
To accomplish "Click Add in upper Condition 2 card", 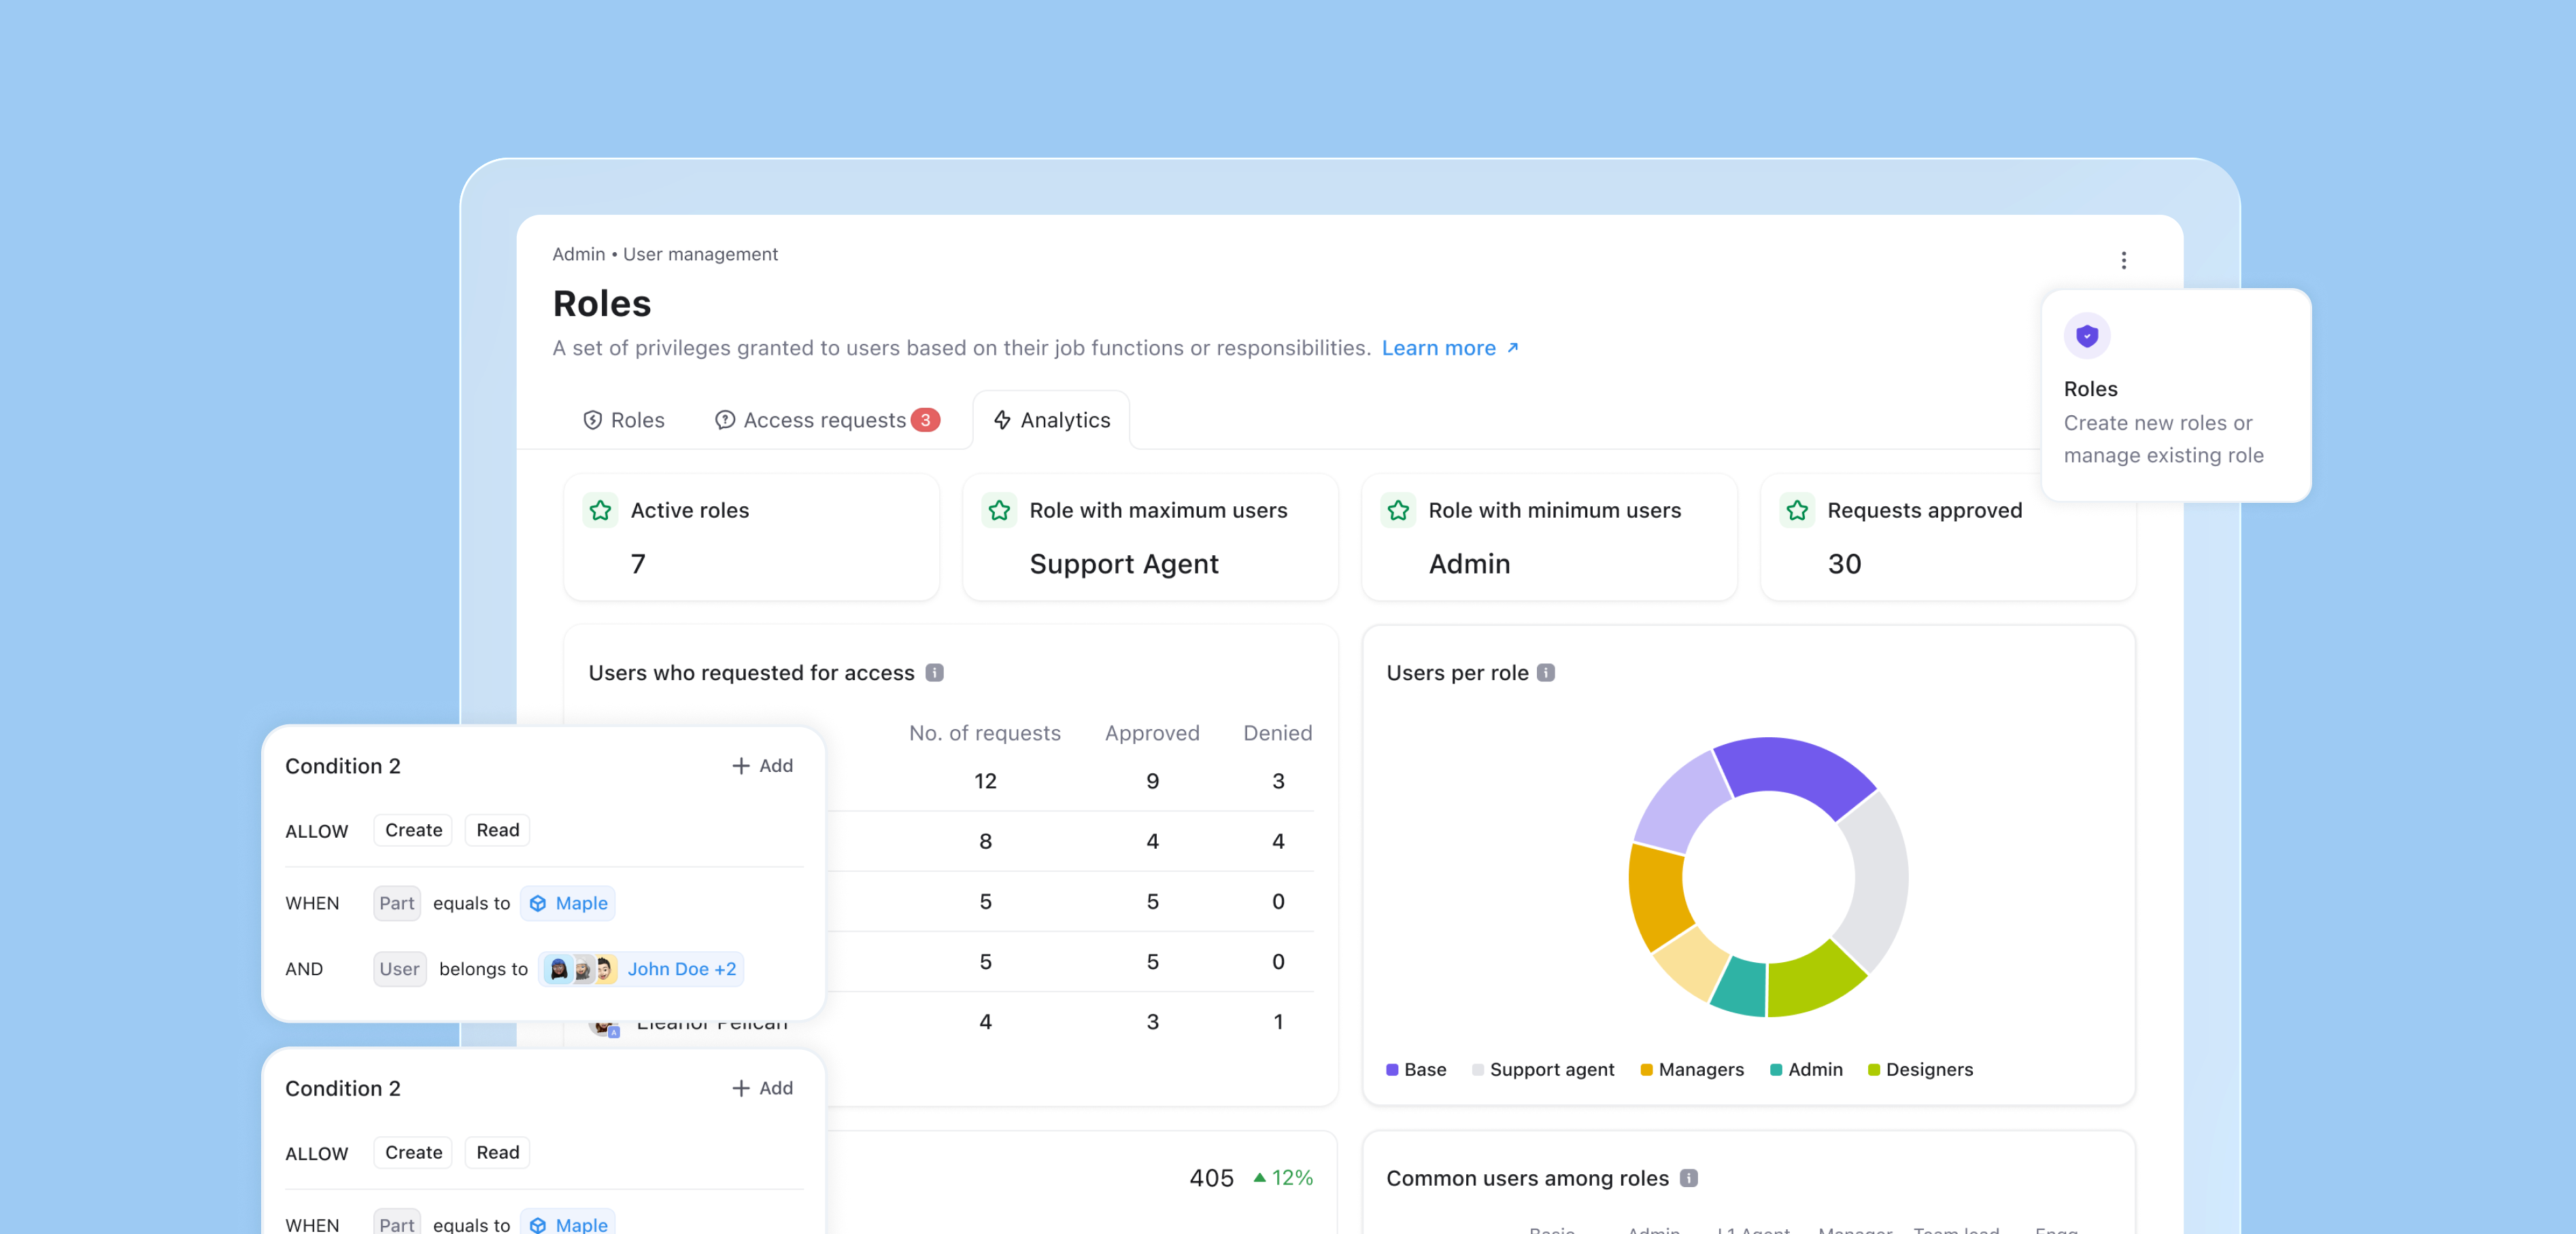I will click(x=762, y=766).
